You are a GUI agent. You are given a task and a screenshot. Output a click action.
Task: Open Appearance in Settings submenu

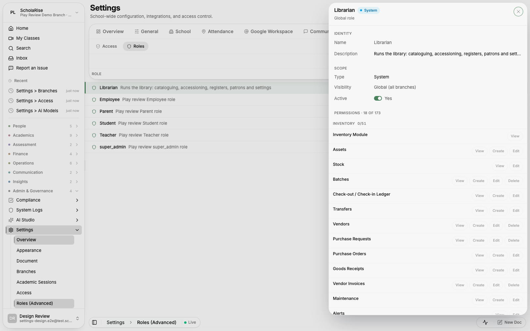coord(44,251)
